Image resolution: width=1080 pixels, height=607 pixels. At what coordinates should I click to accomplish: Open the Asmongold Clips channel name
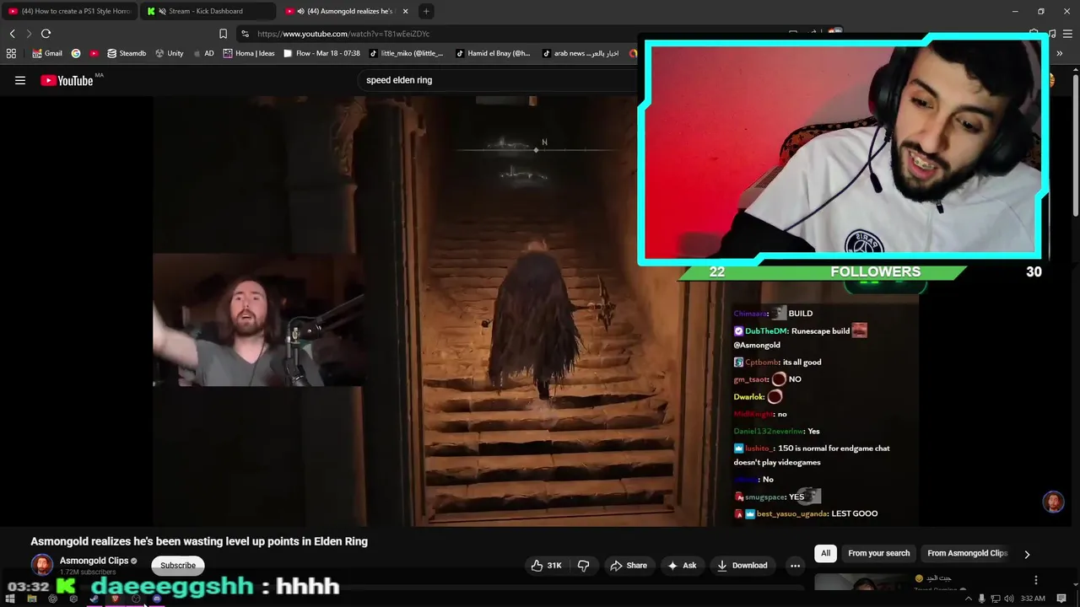click(94, 561)
